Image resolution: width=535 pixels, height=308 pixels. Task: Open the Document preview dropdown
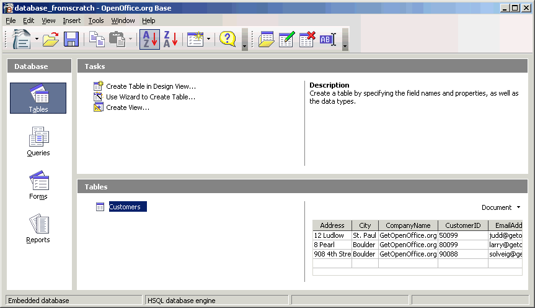click(x=501, y=207)
